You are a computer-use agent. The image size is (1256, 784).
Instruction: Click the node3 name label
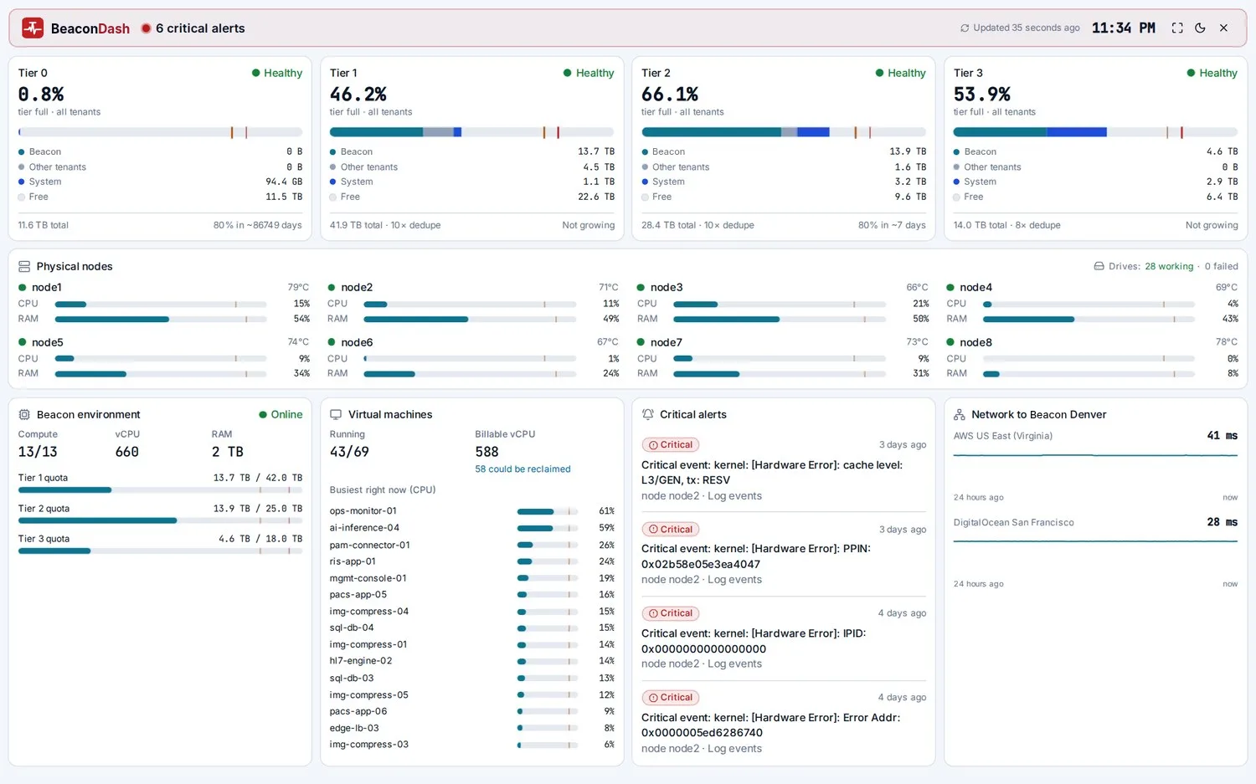pyautogui.click(x=667, y=288)
